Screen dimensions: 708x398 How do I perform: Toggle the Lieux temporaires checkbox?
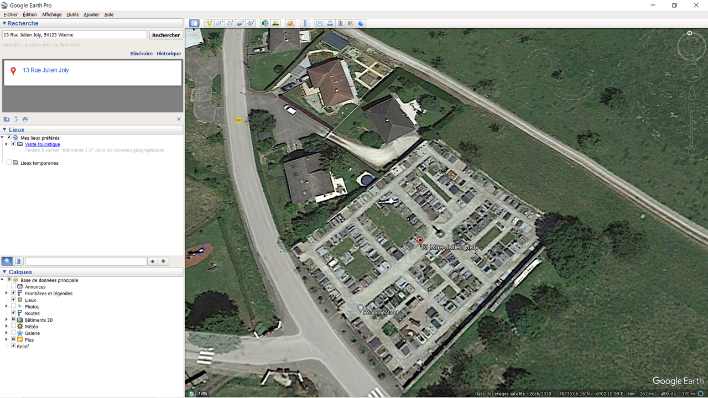[9, 163]
